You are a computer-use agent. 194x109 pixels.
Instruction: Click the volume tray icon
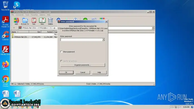click(172, 107)
